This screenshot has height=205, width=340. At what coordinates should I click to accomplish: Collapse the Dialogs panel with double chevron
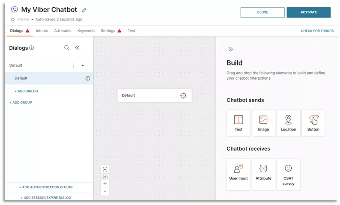coord(77,48)
